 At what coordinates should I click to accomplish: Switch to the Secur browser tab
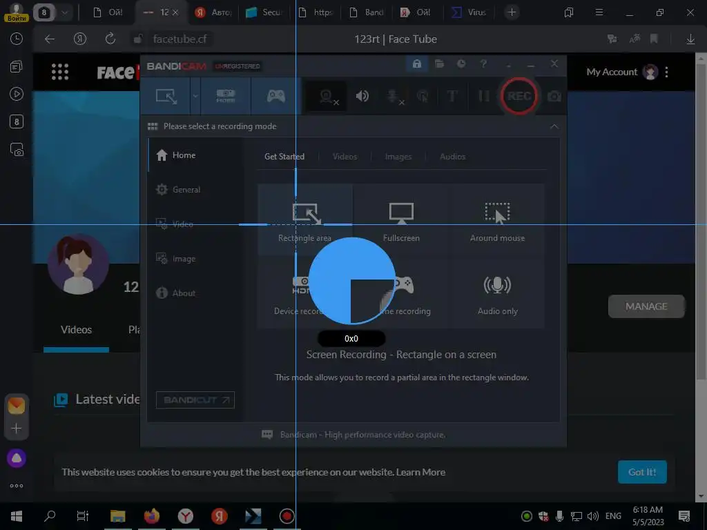(x=264, y=12)
